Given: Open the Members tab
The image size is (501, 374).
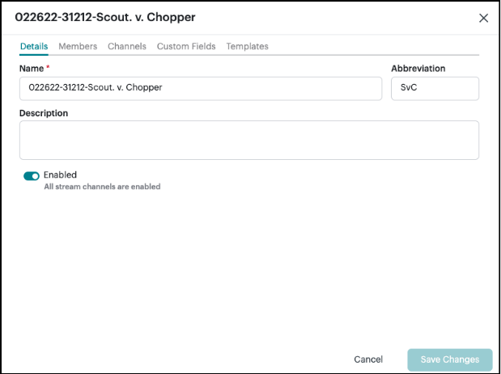Looking at the screenshot, I should pyautogui.click(x=78, y=47).
